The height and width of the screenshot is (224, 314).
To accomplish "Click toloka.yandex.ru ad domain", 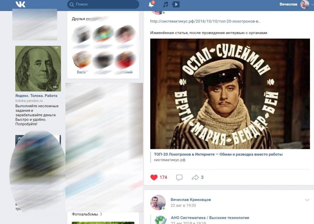I will click(29, 101).
